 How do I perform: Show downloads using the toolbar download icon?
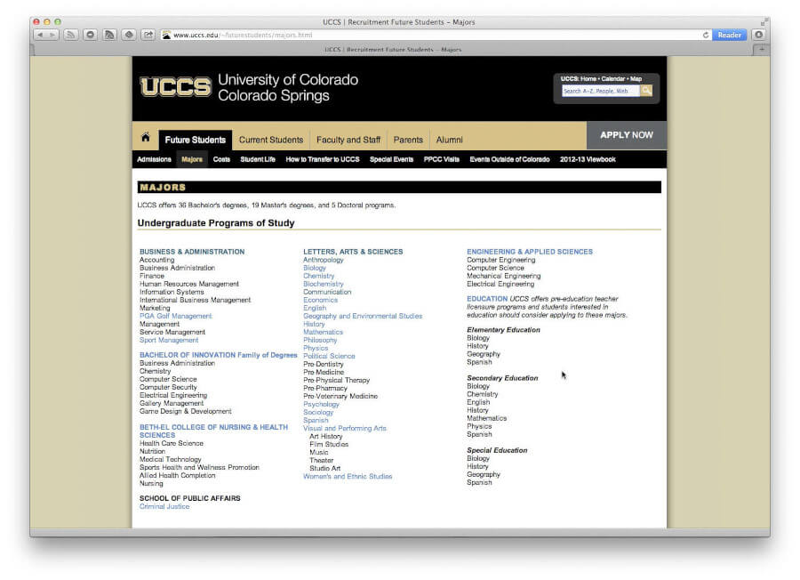tap(759, 35)
